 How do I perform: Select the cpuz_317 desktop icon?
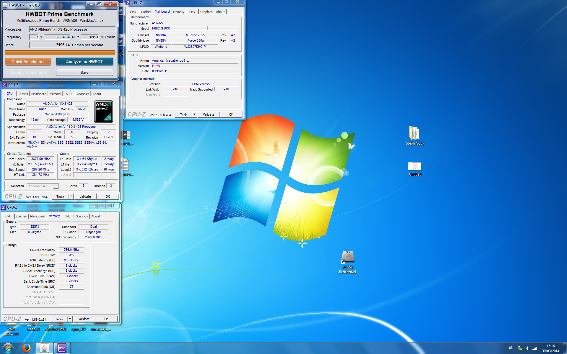(x=79, y=328)
